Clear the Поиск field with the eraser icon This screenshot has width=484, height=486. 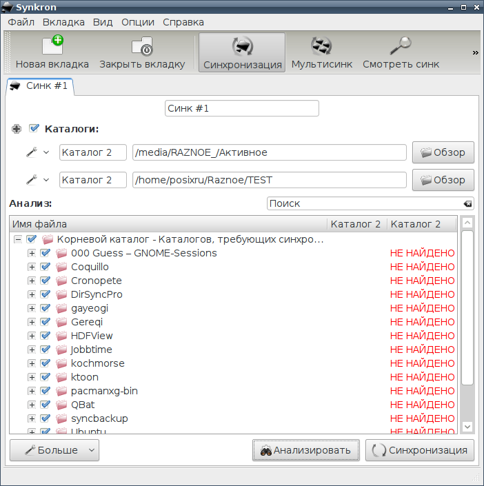[x=467, y=203]
